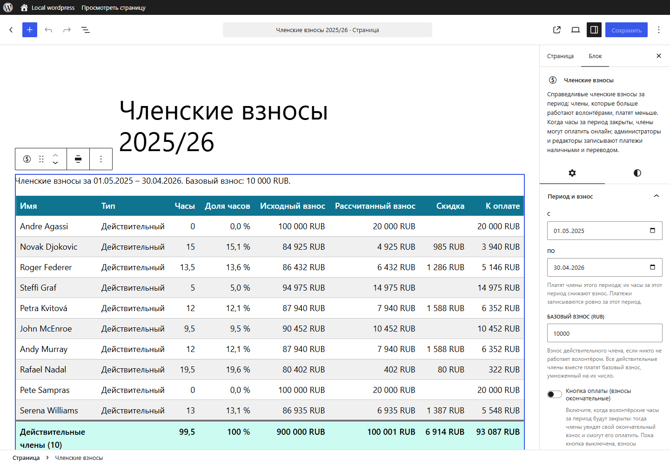This screenshot has width=670, height=465.
Task: Click the page title Членские взносы 2025/26
Action: pos(223,126)
